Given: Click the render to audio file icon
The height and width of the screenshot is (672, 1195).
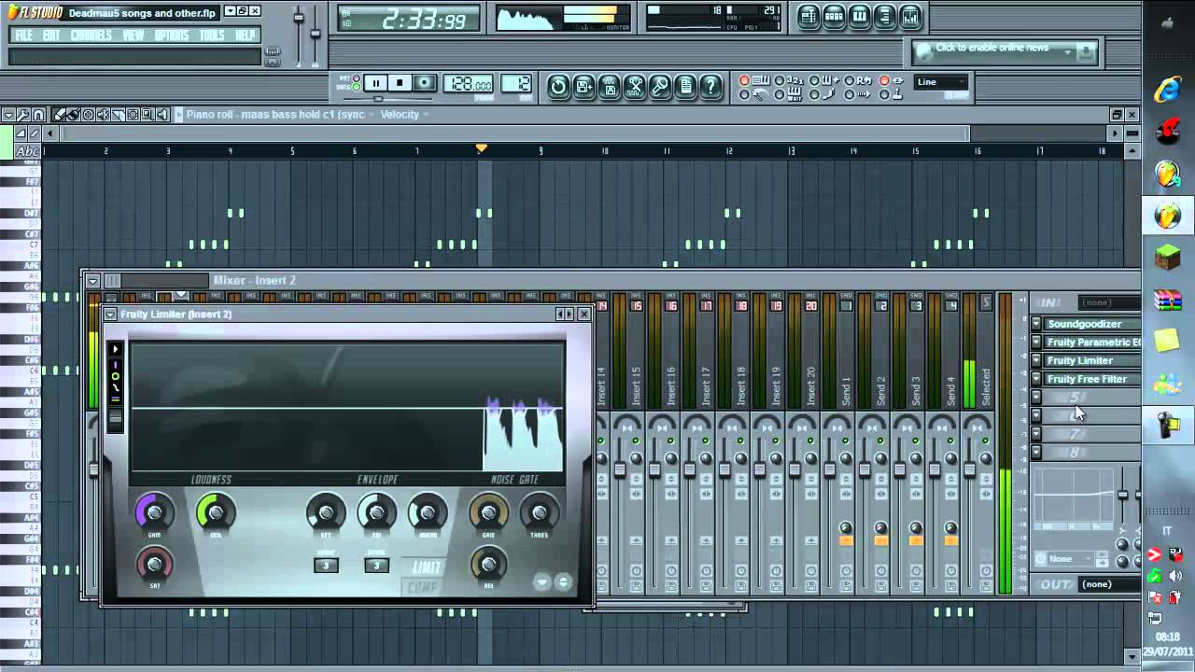Looking at the screenshot, I should click(x=609, y=87).
